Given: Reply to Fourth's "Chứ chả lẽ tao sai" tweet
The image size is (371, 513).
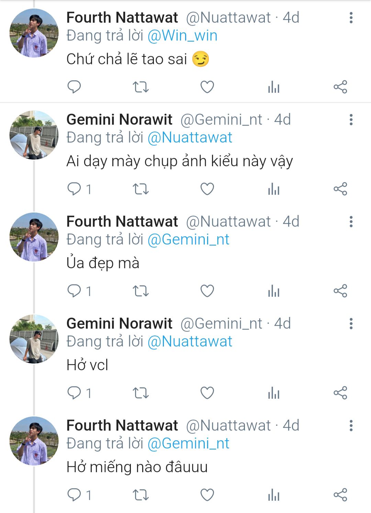Looking at the screenshot, I should [74, 87].
